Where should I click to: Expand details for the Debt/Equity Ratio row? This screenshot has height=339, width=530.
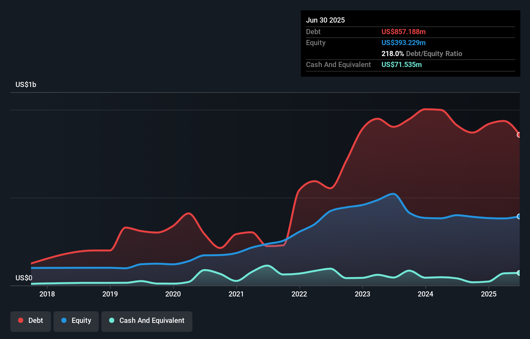pos(422,53)
